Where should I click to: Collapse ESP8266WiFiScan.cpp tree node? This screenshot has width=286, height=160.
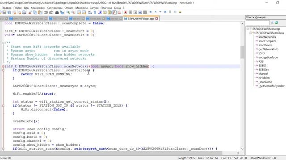tap(248, 29)
